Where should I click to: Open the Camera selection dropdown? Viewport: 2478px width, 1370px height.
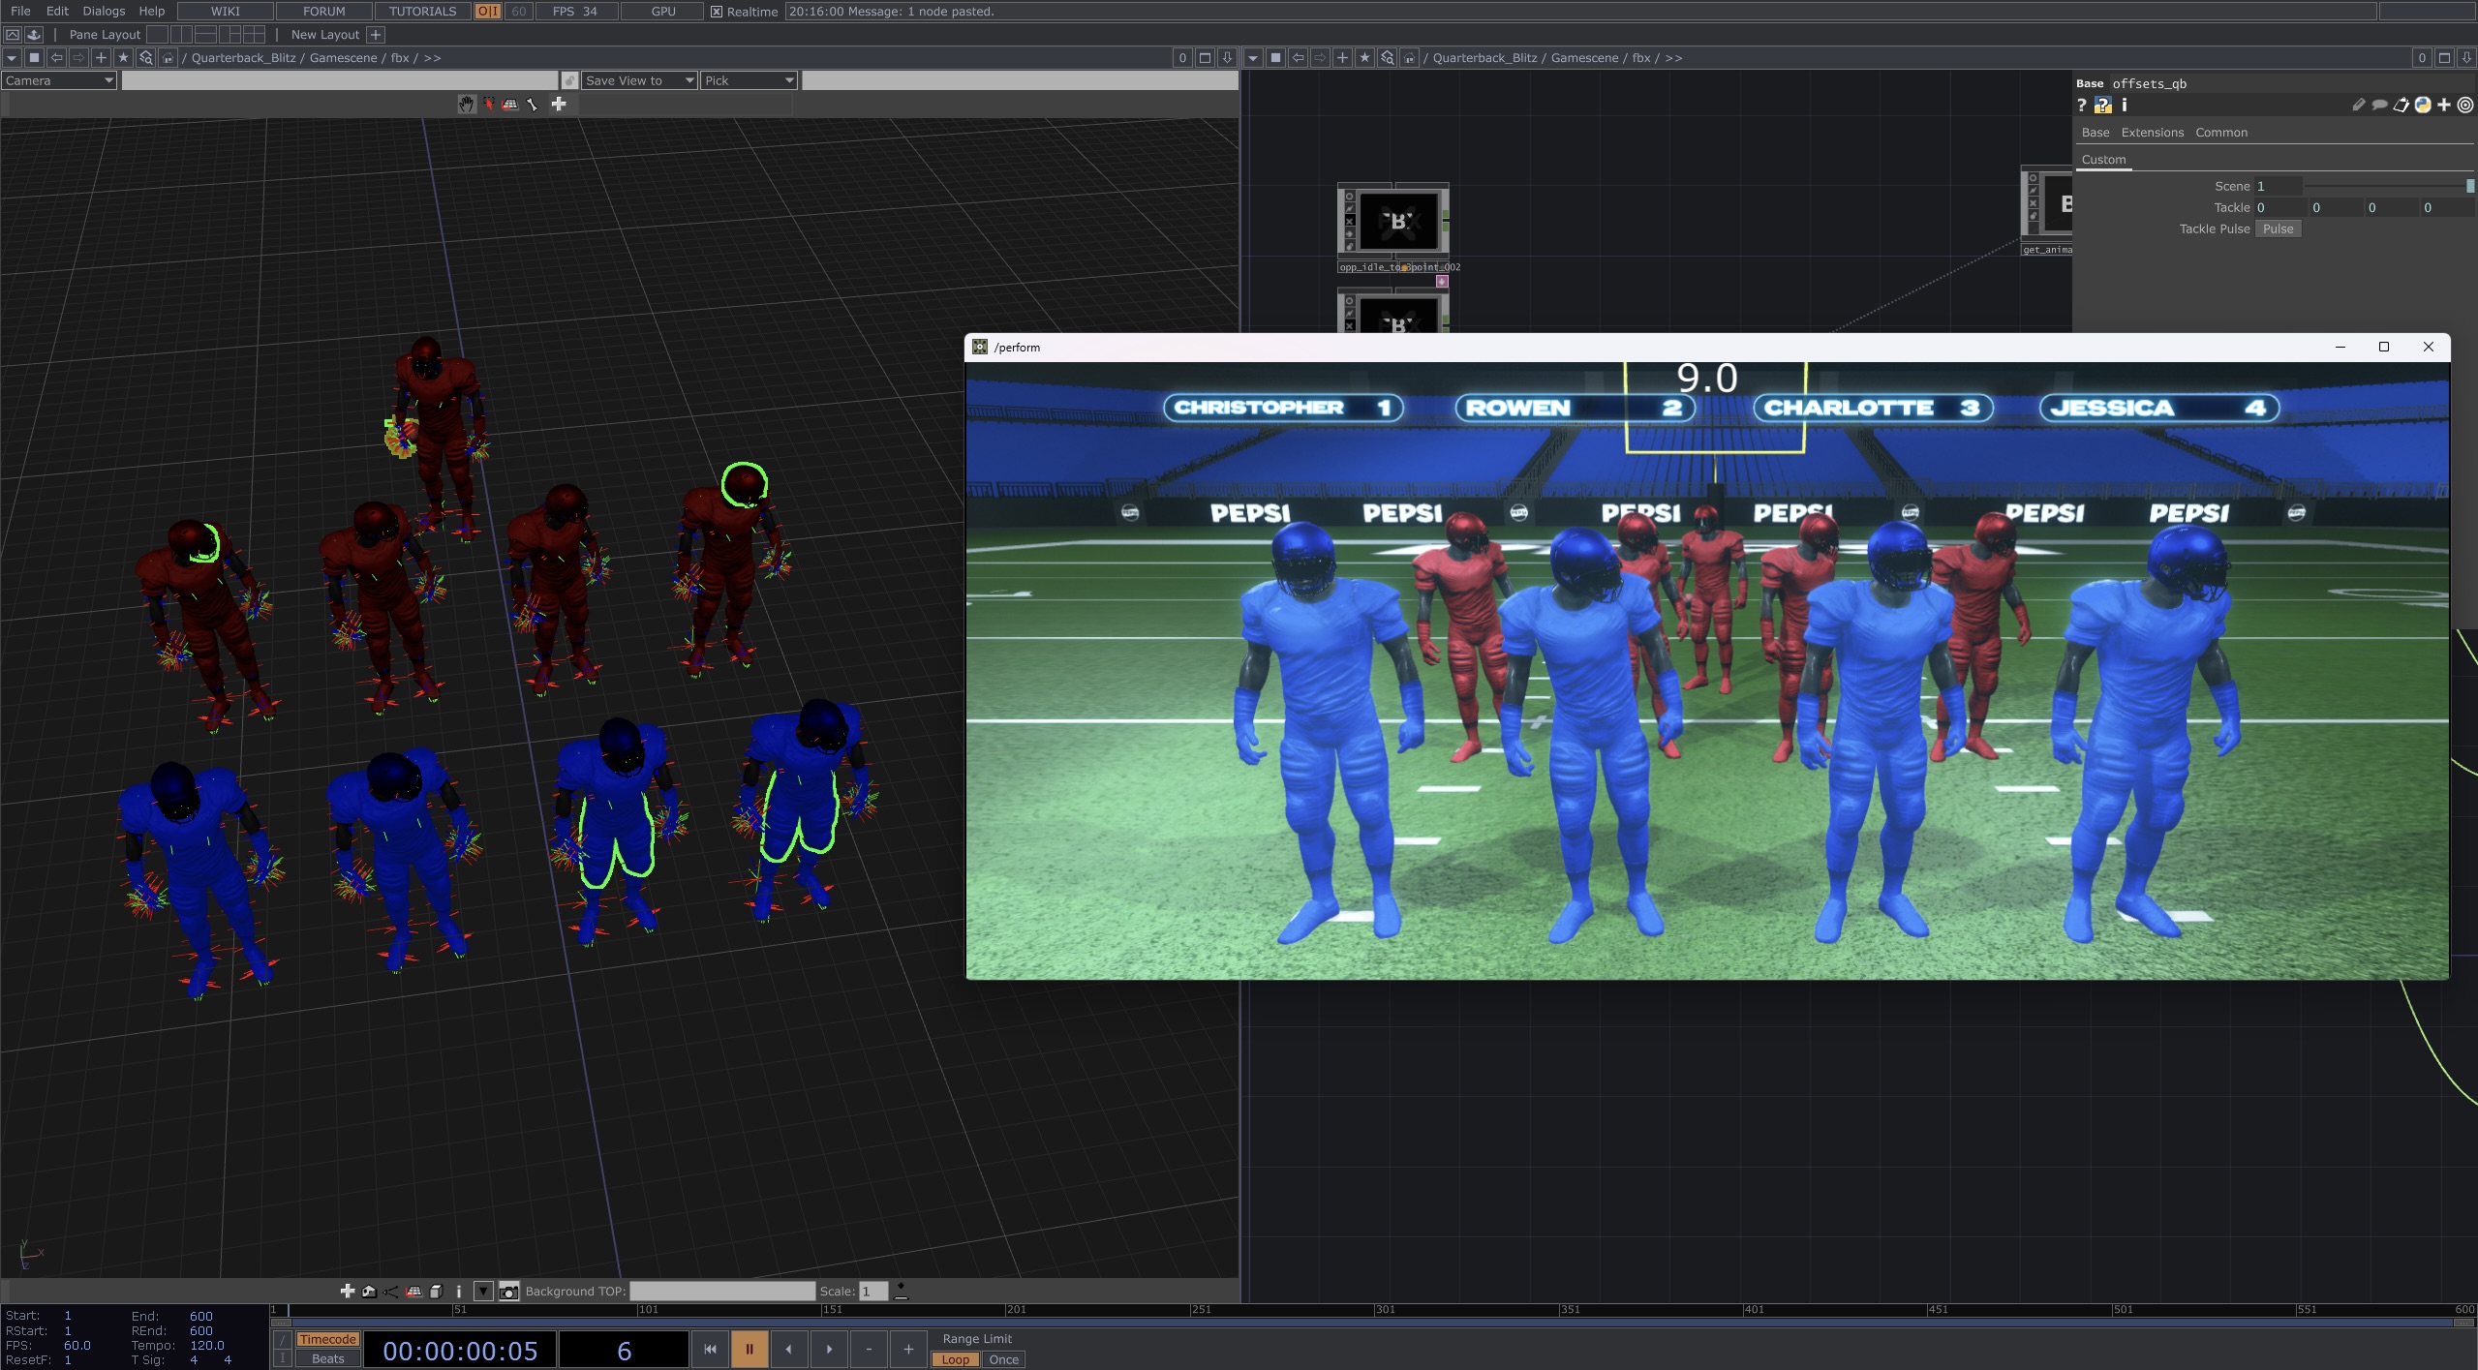point(59,80)
